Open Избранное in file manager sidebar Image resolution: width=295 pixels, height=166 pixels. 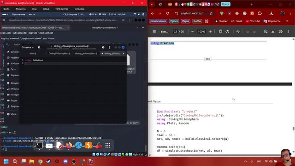[x=13, y=64]
